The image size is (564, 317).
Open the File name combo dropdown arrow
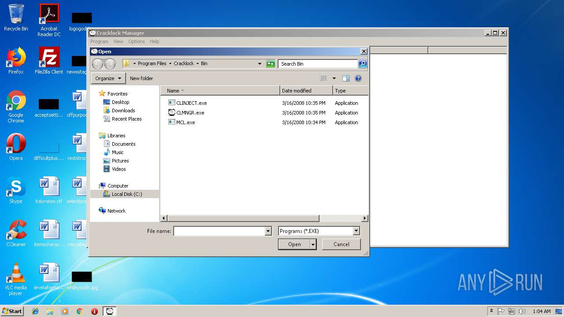(268, 231)
